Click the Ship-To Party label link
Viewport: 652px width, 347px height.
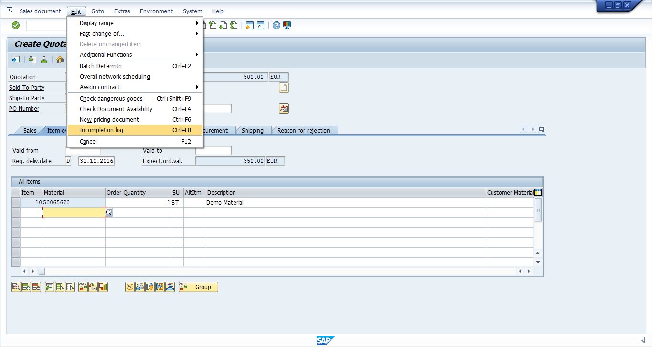coord(27,98)
